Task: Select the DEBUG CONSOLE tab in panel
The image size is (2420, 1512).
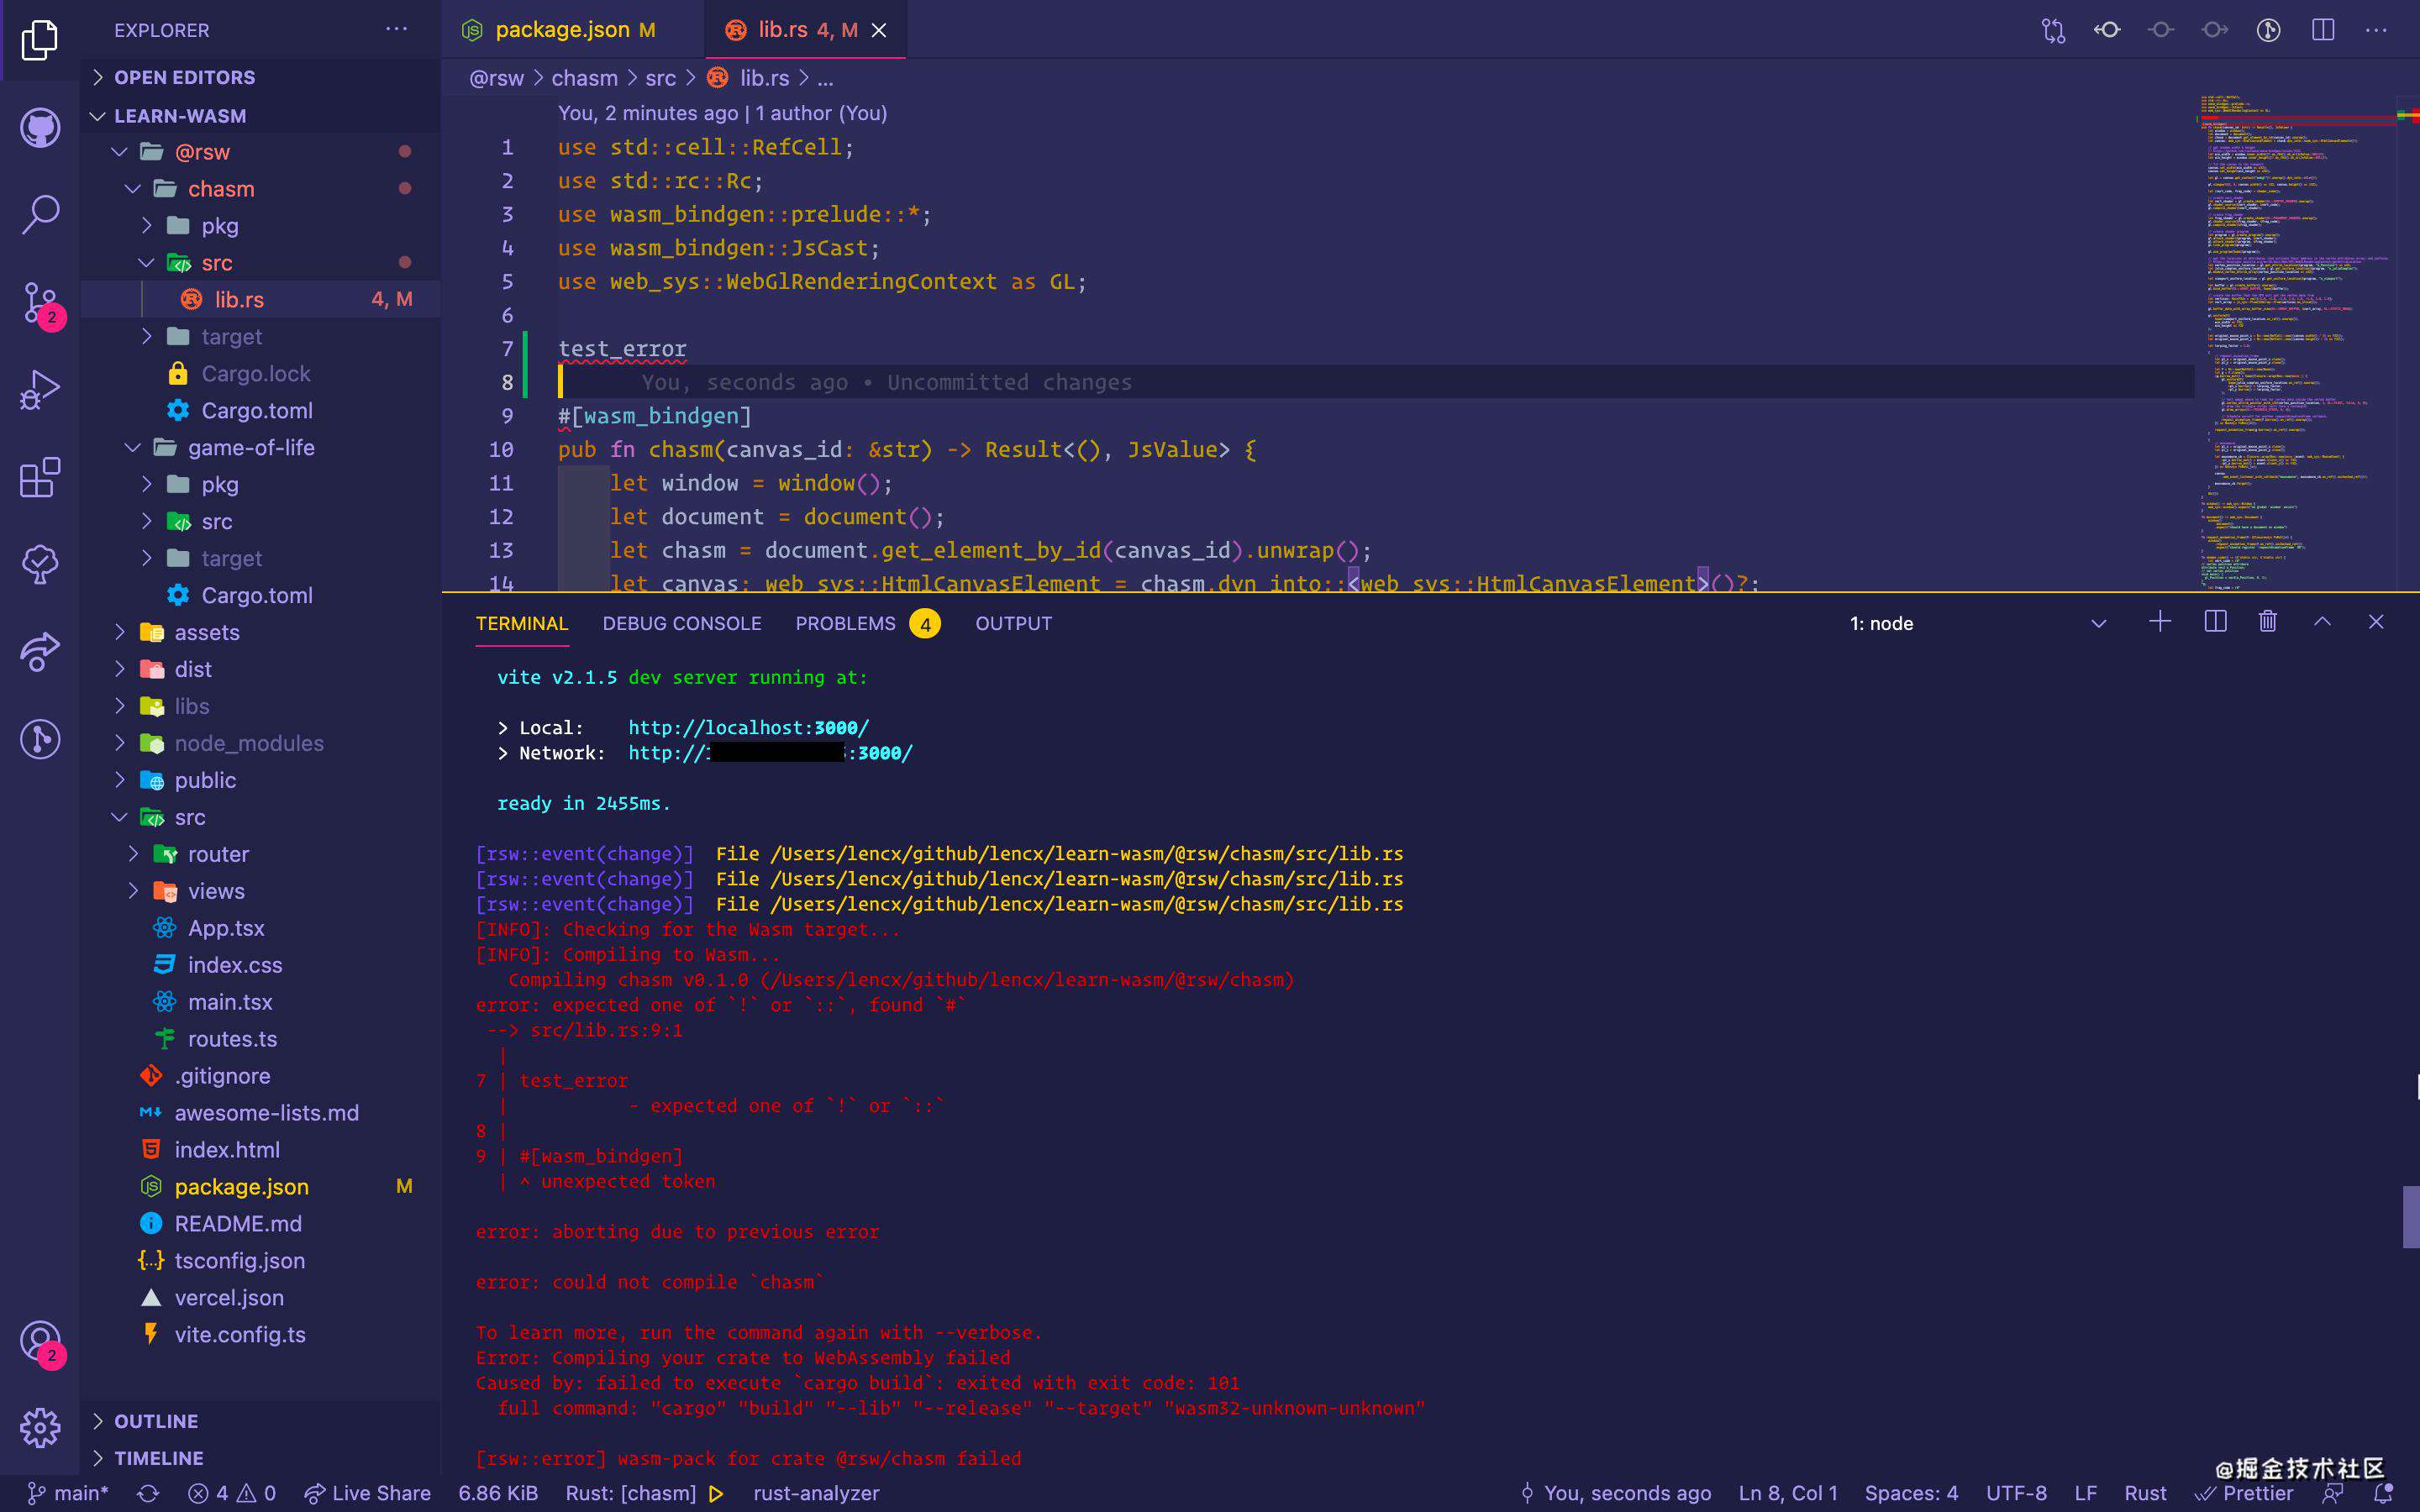Action: [681, 622]
